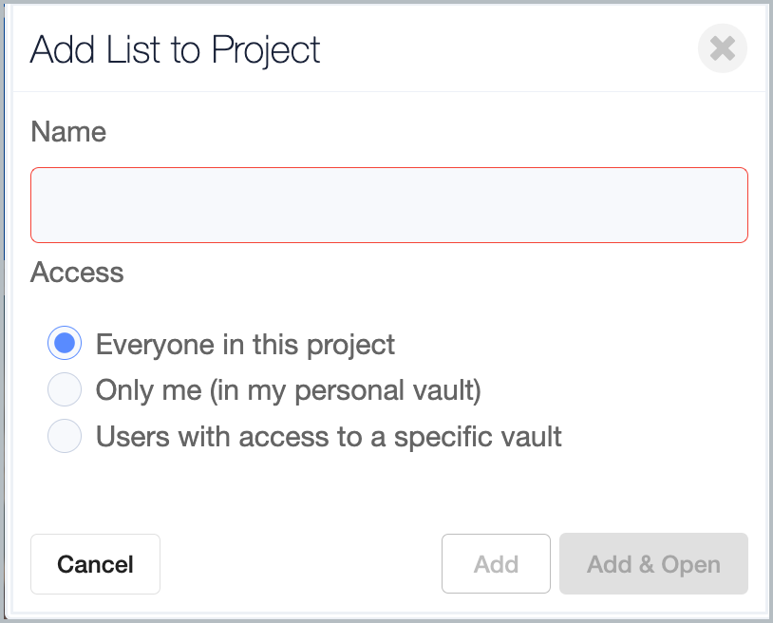The height and width of the screenshot is (623, 773).
Task: Click the Name field label
Action: [68, 132]
